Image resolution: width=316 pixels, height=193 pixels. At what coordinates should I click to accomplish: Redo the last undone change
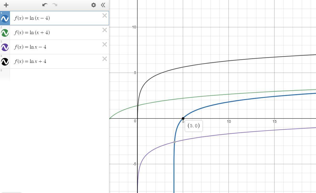pyautogui.click(x=55, y=5)
